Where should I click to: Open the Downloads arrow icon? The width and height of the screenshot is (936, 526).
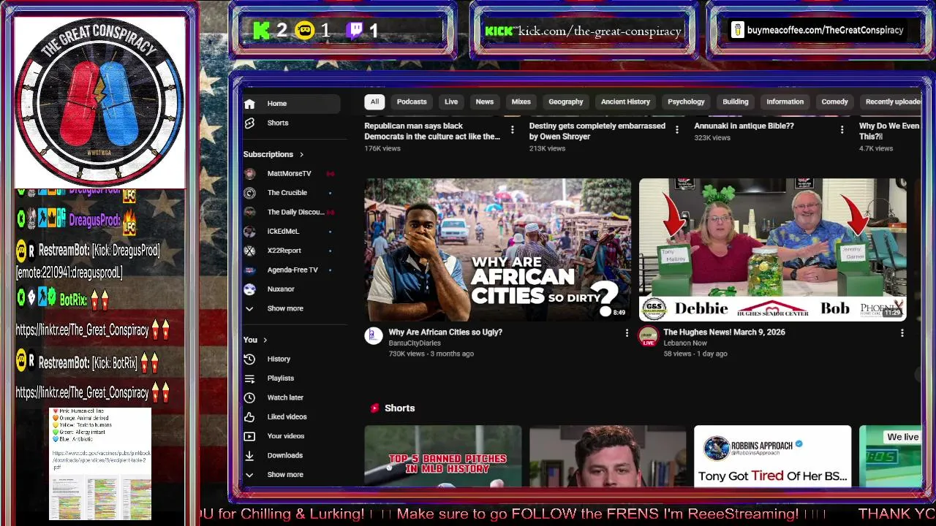[x=249, y=455]
